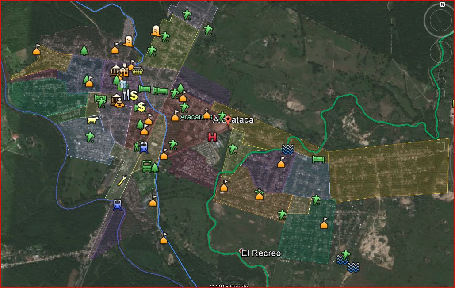Open the red Aracataca location pin
The width and height of the screenshot is (455, 288).
pyautogui.click(x=228, y=120)
